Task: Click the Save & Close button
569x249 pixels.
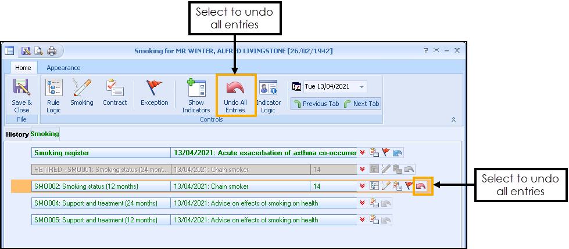Action: (22, 96)
